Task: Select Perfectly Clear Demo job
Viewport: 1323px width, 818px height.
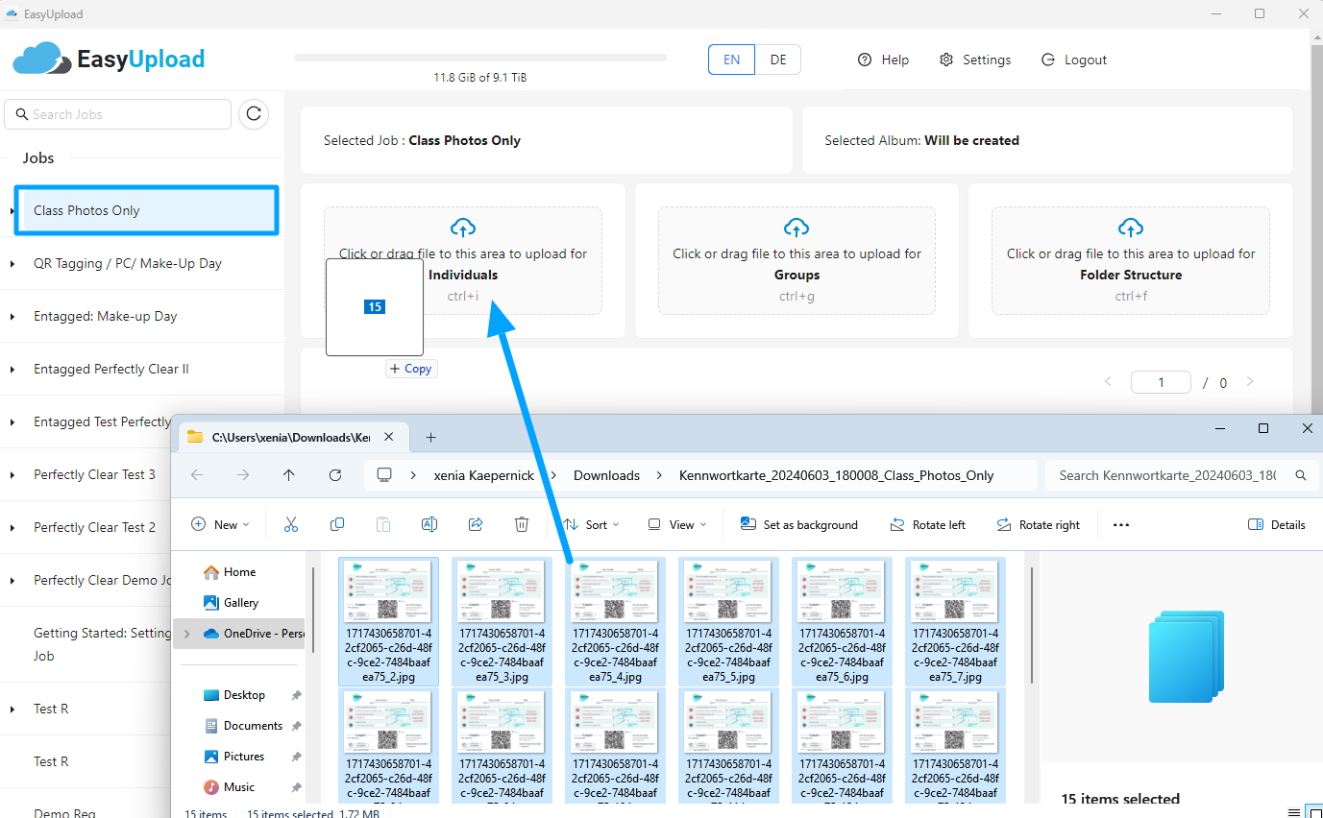Action: point(102,581)
